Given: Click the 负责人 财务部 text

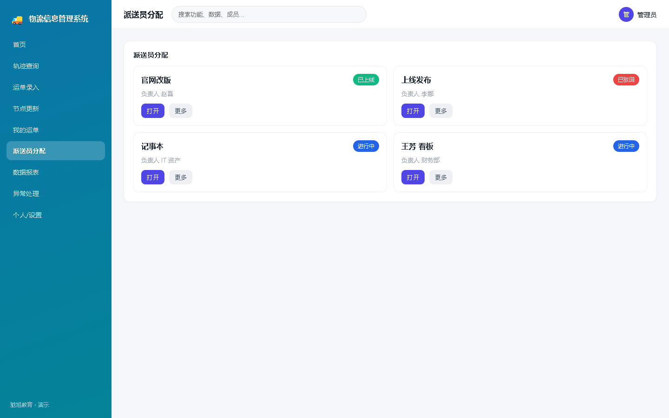Looking at the screenshot, I should pos(420,160).
